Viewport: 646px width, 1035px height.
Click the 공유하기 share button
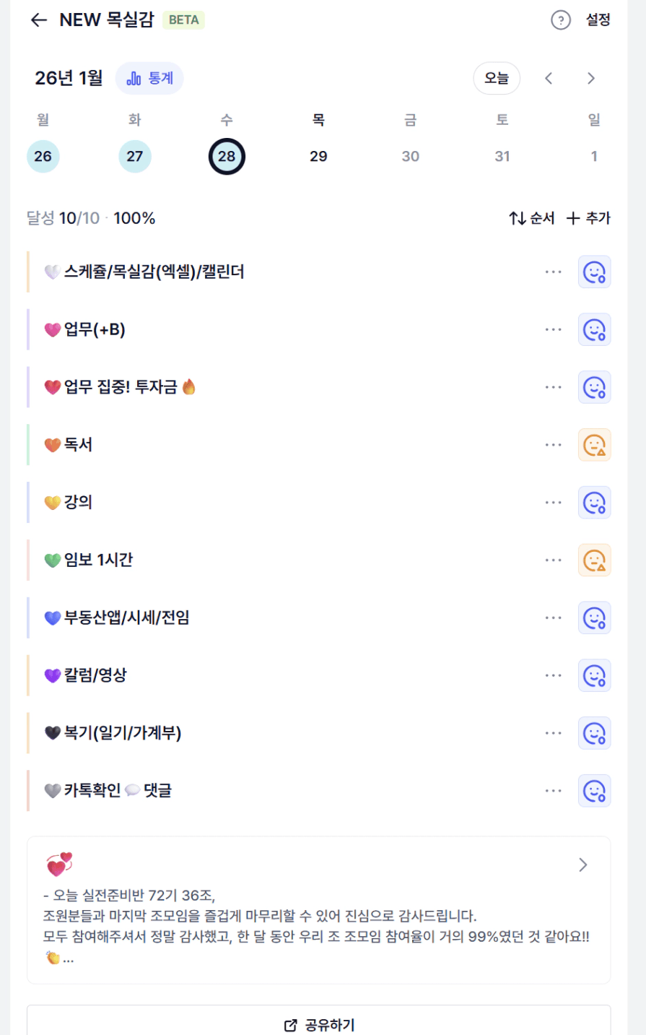coord(319,1025)
